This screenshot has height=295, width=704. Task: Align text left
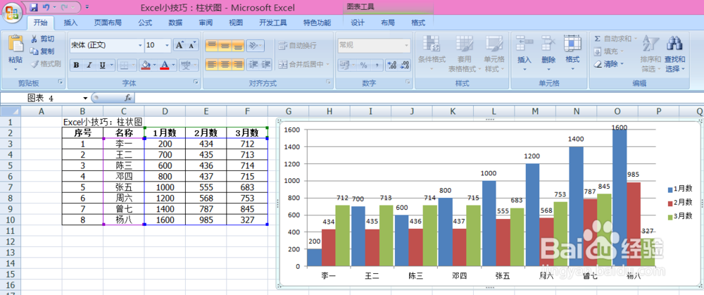(212, 65)
